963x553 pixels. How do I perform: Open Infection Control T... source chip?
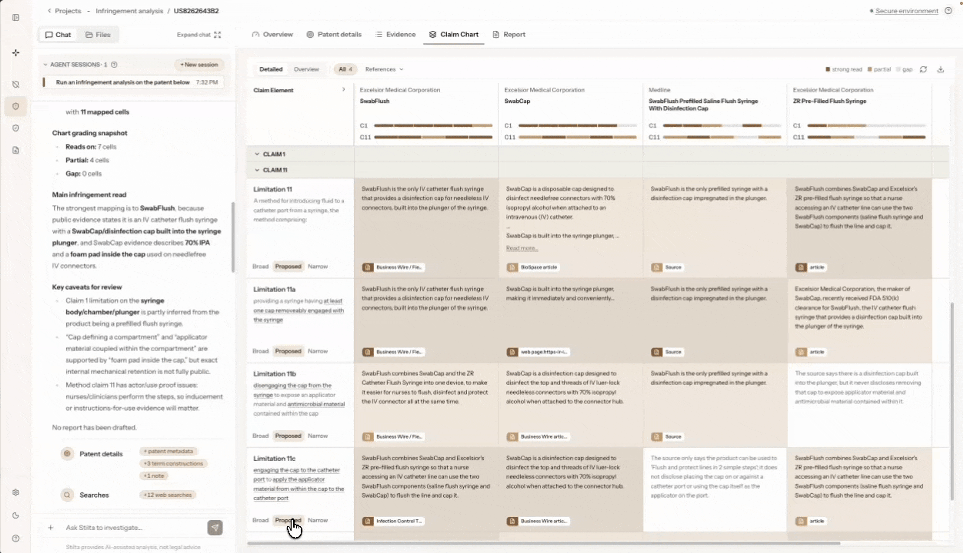click(393, 521)
